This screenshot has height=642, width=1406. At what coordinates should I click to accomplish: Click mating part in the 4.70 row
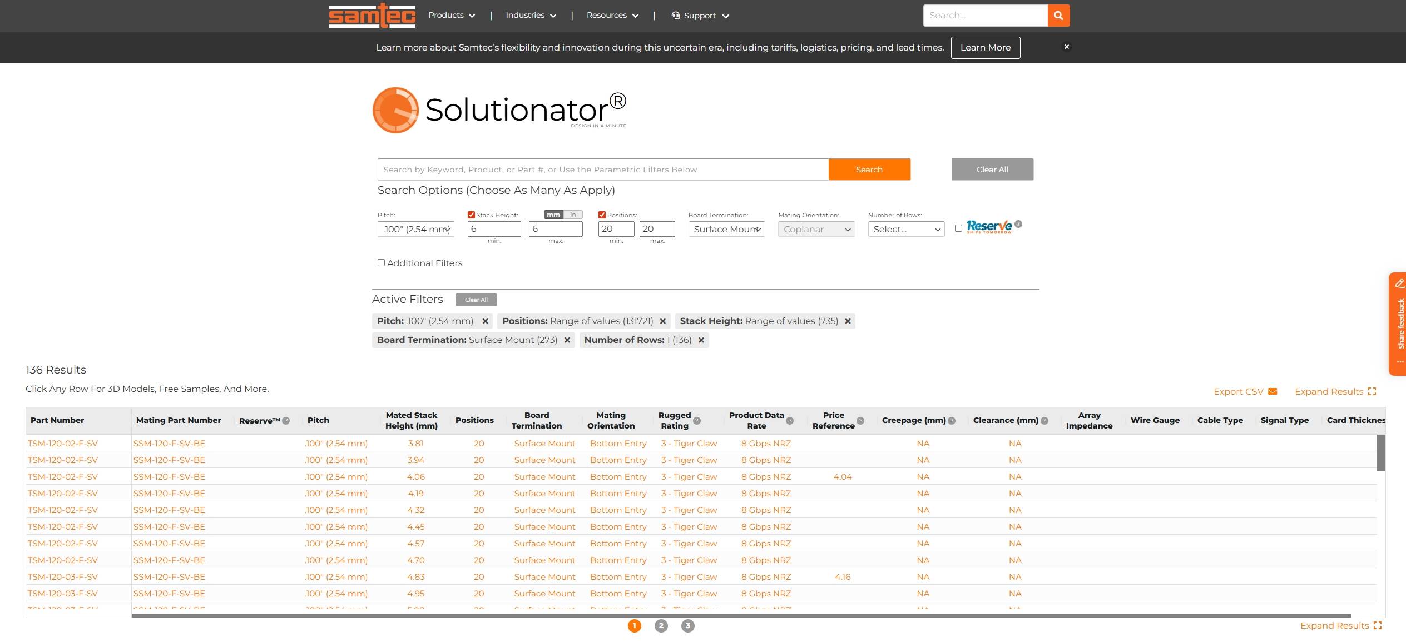click(x=169, y=560)
